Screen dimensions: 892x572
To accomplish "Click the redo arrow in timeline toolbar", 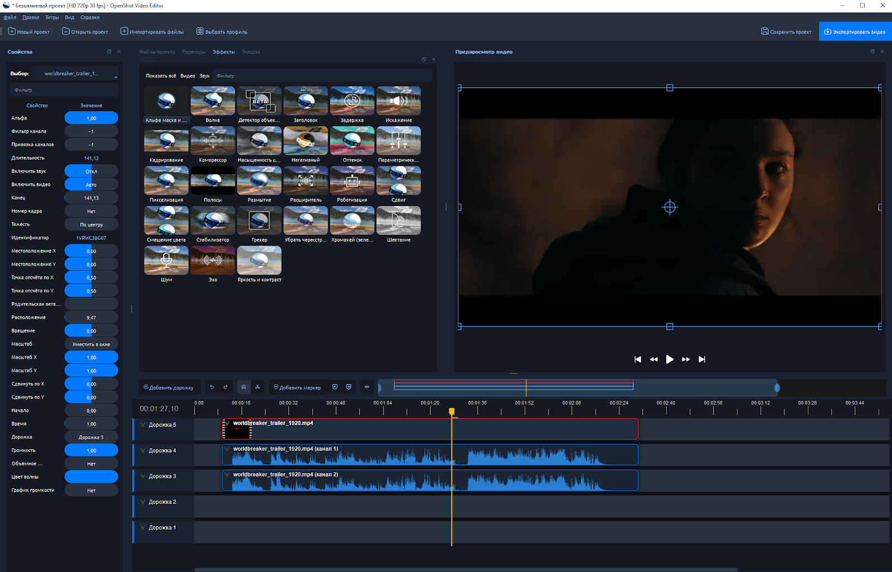I will point(226,387).
